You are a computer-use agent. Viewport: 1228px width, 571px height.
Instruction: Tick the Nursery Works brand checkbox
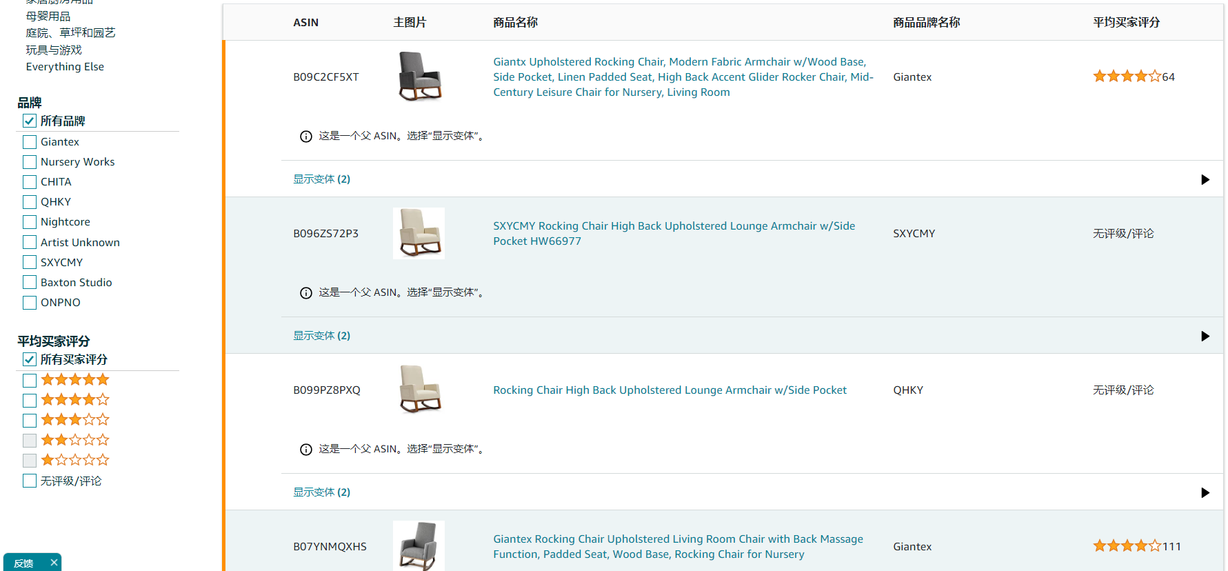click(x=30, y=162)
